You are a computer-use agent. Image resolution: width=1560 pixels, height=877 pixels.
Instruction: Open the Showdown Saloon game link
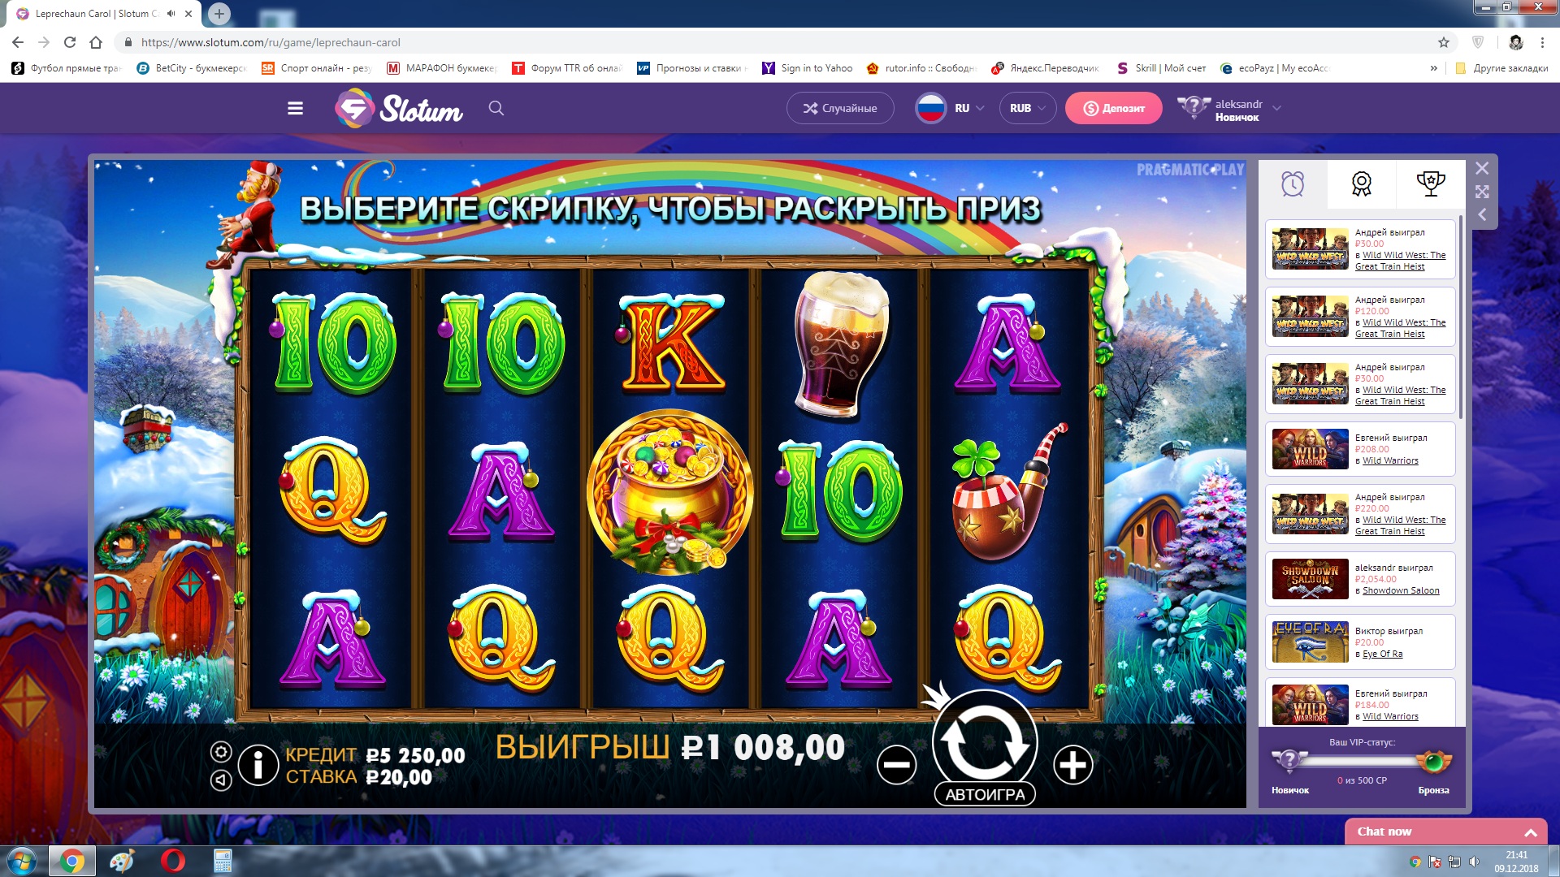point(1400,590)
